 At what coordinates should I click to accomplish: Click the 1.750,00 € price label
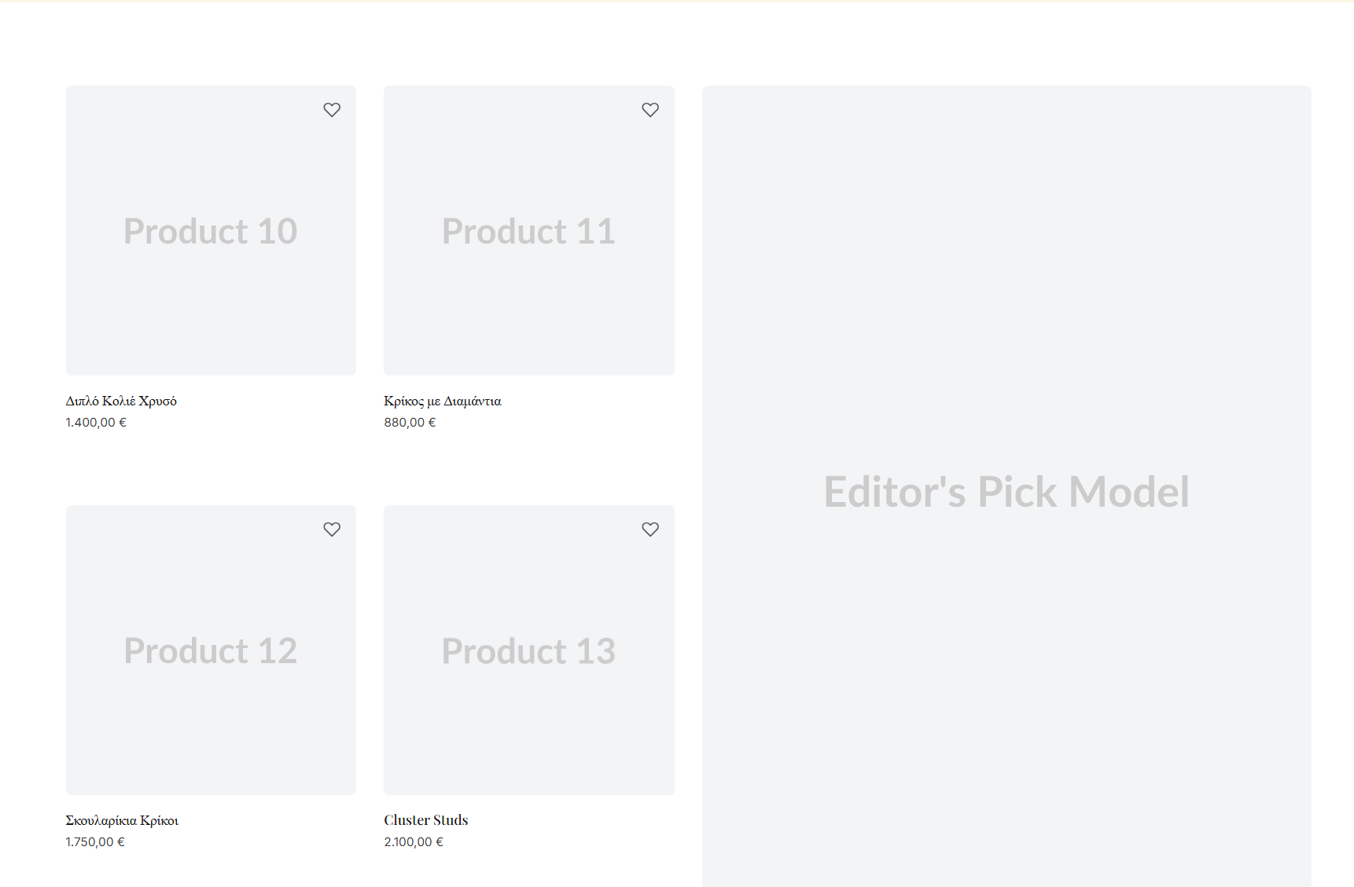coord(94,842)
